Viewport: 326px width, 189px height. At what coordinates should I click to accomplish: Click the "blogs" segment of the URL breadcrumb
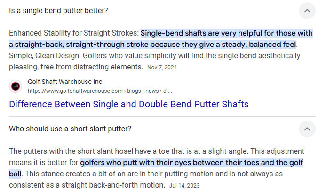coord(134,91)
